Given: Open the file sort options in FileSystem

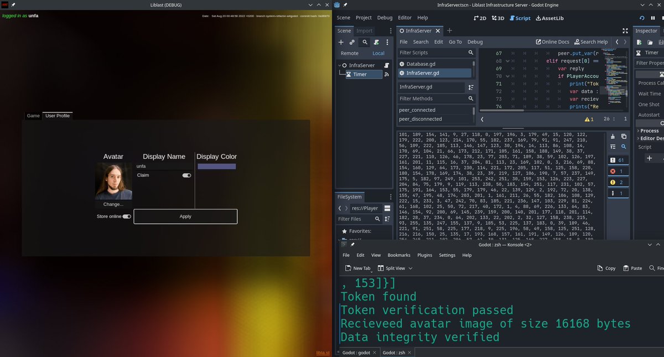Looking at the screenshot, I should [388, 219].
